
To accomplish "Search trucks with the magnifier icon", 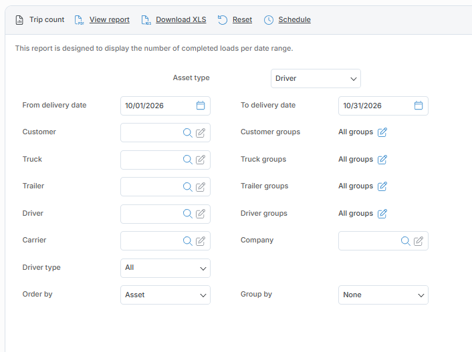I will pyautogui.click(x=188, y=160).
